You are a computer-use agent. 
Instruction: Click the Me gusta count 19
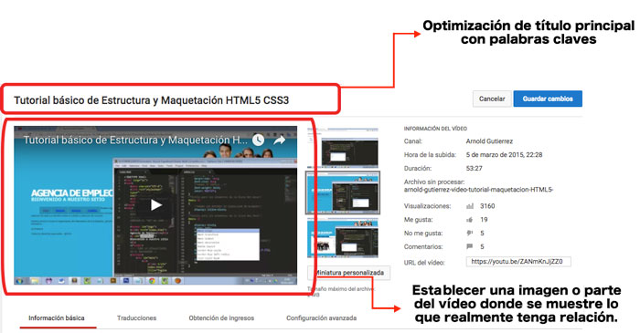484,220
